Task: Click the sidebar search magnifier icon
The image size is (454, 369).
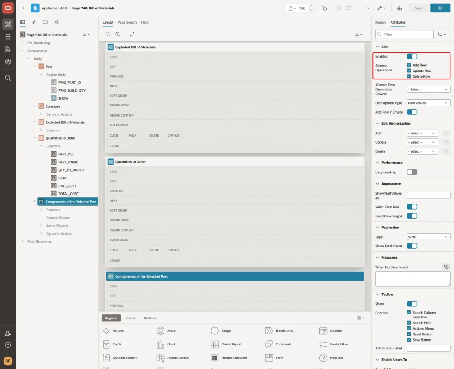Action: [x=8, y=78]
